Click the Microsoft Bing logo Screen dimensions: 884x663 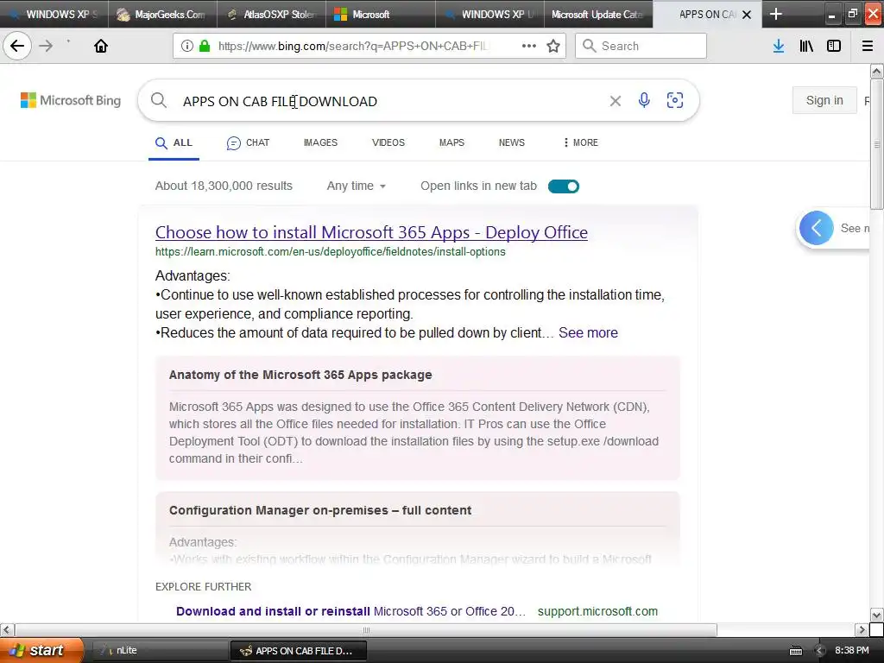pos(71,100)
